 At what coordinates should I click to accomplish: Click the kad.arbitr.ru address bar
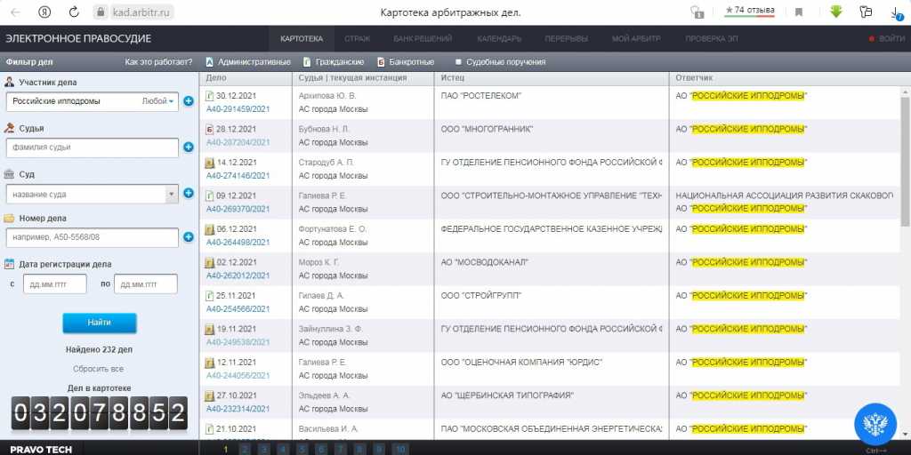point(142,12)
